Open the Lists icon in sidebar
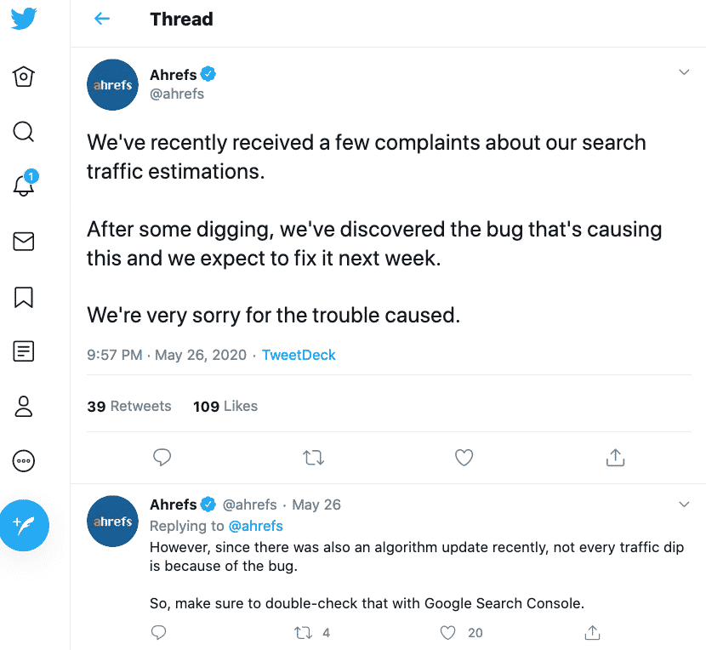Viewport: 706px width, 650px height. (24, 351)
